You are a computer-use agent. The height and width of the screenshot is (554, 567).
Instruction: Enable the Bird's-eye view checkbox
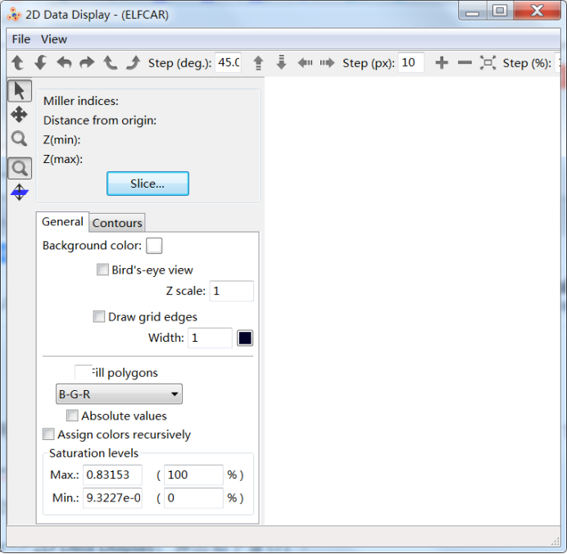[102, 270]
